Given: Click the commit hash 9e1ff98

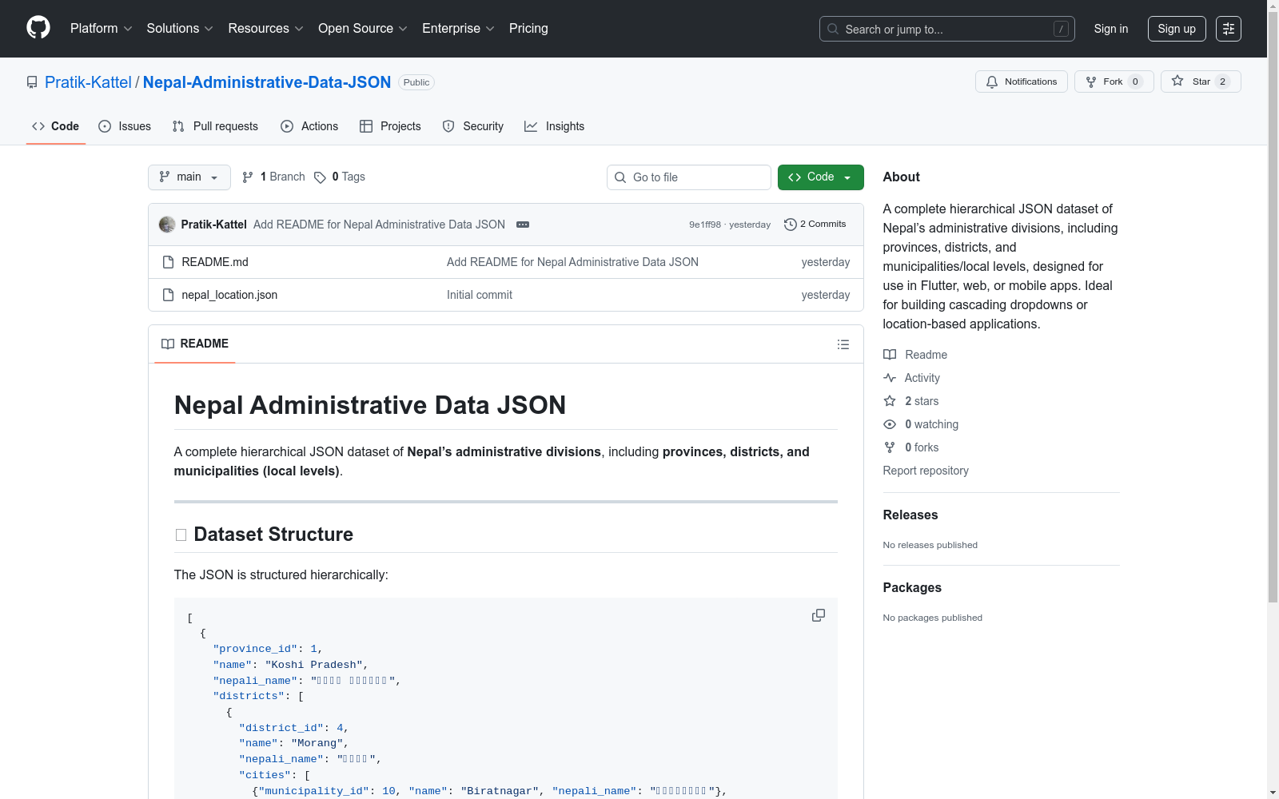Looking at the screenshot, I should [705, 225].
